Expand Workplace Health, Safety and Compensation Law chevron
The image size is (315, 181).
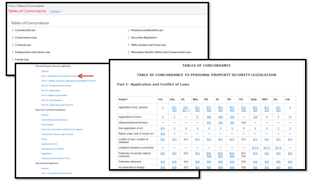click(129, 52)
